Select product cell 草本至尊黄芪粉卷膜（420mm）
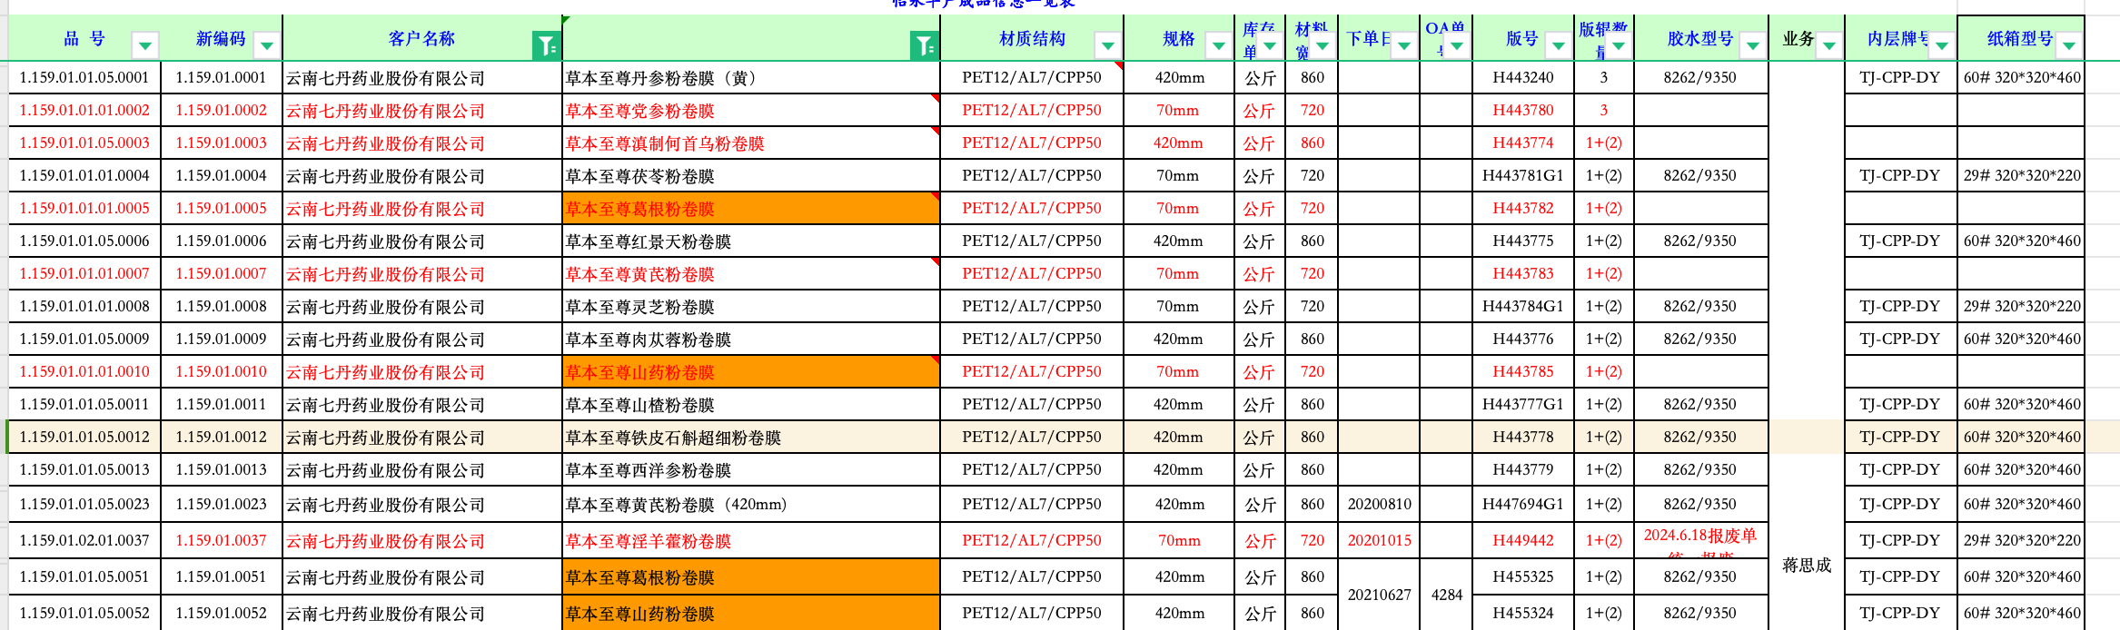This screenshot has width=2120, height=630. pyautogui.click(x=751, y=505)
